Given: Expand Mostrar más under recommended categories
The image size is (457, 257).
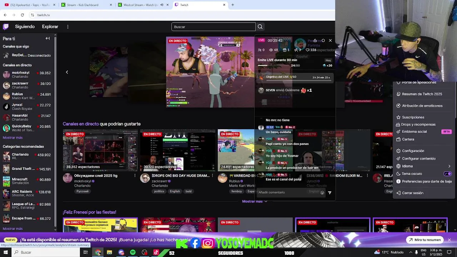Looking at the screenshot, I should [x=12, y=228].
